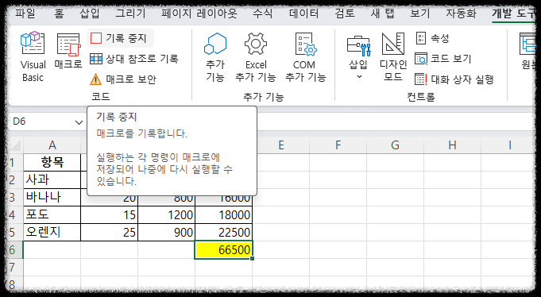Screen dimensions: 541x297
Task: Click cell with value 18000
Action: tap(224, 215)
